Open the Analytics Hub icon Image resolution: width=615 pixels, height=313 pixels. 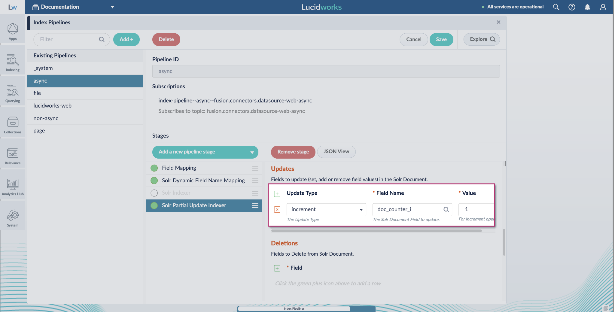(x=13, y=187)
